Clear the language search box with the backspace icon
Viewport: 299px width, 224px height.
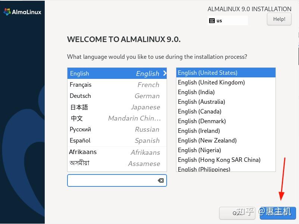pos(160,180)
